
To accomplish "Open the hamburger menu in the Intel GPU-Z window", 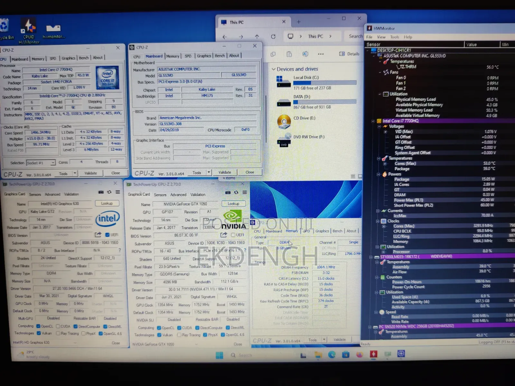I will click(118, 192).
